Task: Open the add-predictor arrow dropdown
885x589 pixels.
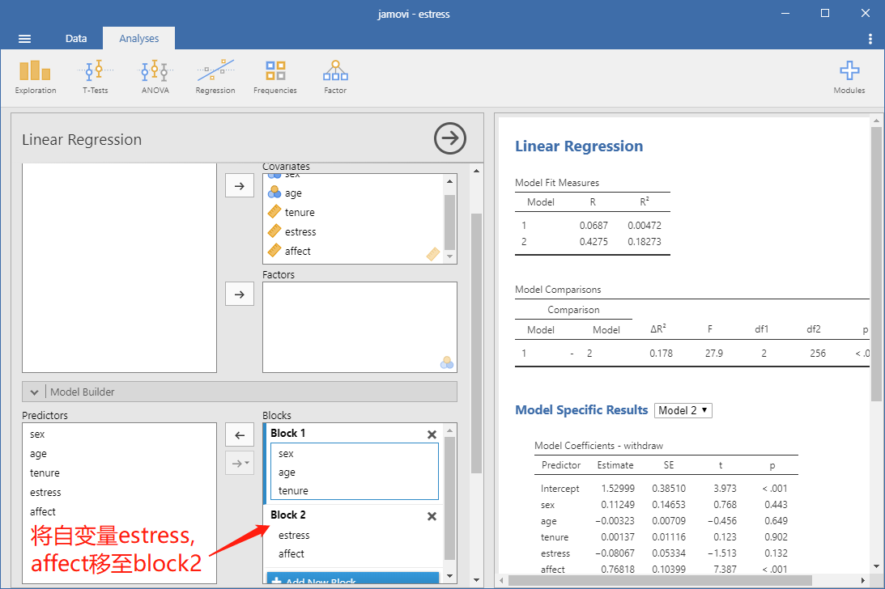Action: tap(240, 463)
